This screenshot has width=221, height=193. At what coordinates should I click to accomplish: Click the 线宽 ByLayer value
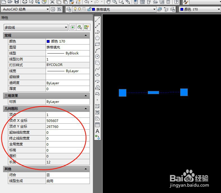(68, 71)
